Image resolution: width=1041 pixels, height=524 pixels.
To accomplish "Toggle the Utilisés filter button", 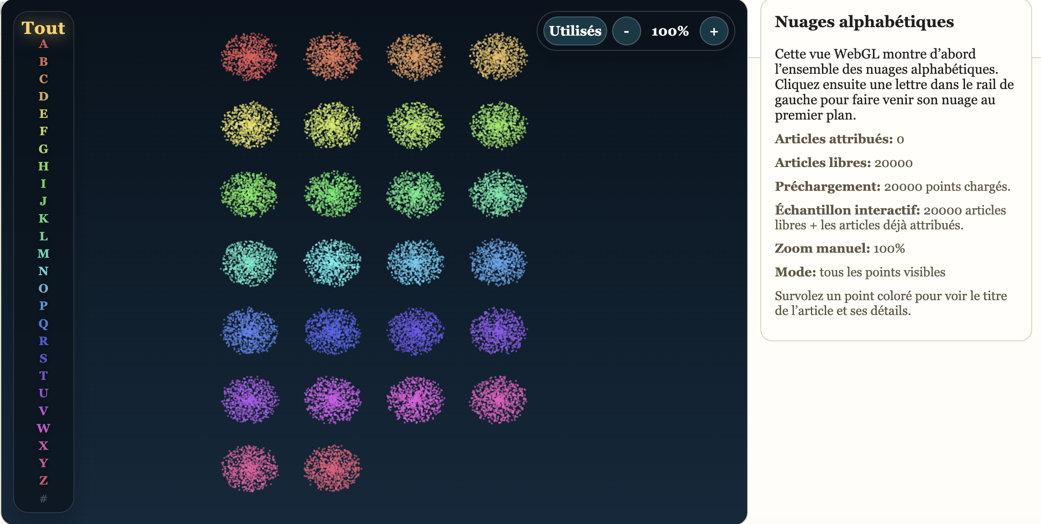I will tap(575, 31).
